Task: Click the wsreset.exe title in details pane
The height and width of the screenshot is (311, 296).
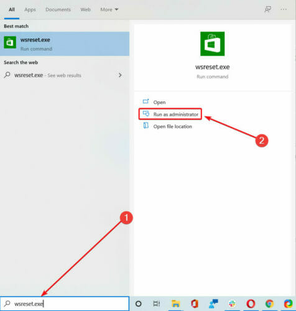Action: point(212,67)
